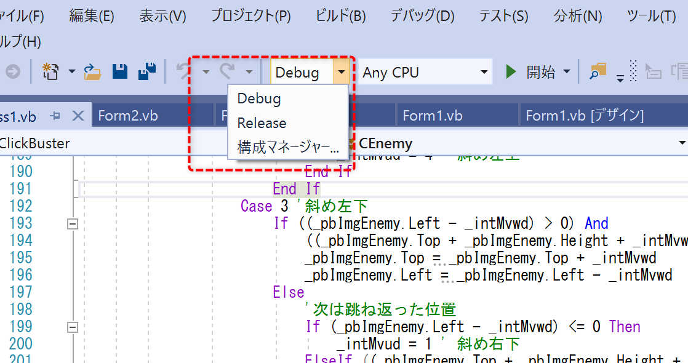The height and width of the screenshot is (363, 688).
Task: Open the ヘルプ(H) menu
Action: (x=20, y=42)
